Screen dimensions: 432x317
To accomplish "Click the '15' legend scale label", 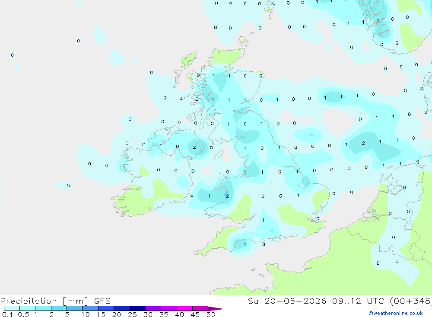I will [101, 314].
